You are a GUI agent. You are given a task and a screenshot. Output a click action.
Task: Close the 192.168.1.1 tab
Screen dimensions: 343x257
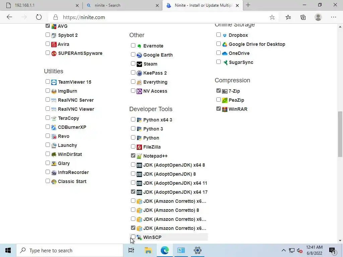point(77,5)
